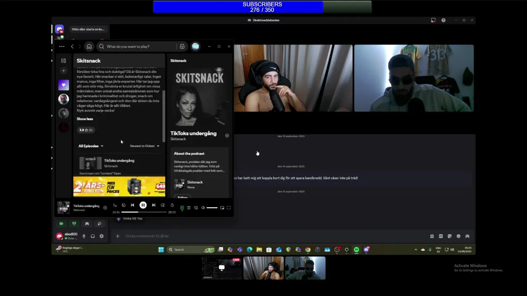Toggle Discord camera button
527x296 pixels.
point(61,224)
